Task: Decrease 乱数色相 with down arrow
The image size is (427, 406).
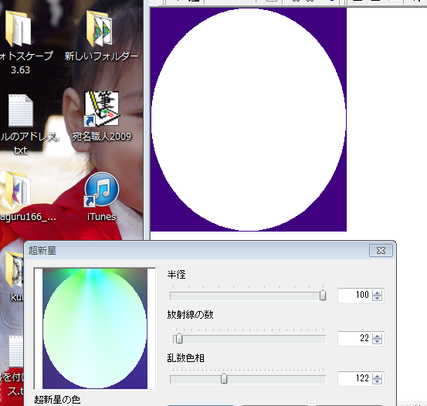Action: click(x=377, y=381)
